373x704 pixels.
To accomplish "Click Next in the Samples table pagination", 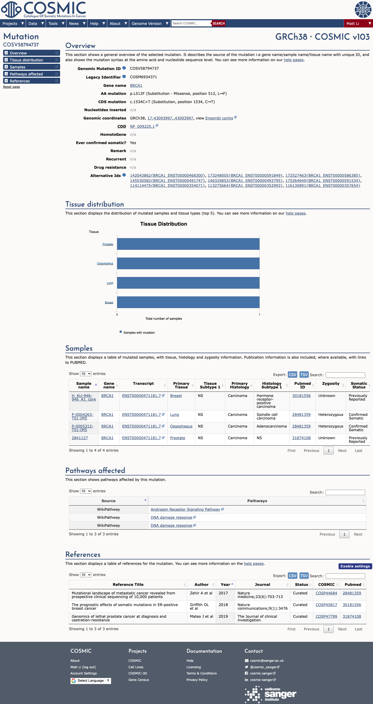I will pos(342,451).
